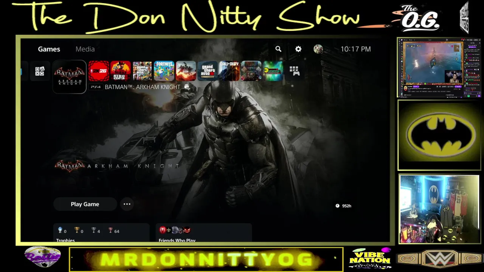This screenshot has width=484, height=272.
Task: Click the Vibe Nation logo
Action: [x=370, y=258]
